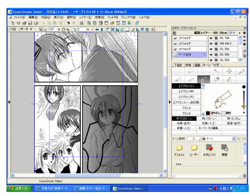Click キーワードの編集 button
Screen dimensions: 250x196
point(209,128)
